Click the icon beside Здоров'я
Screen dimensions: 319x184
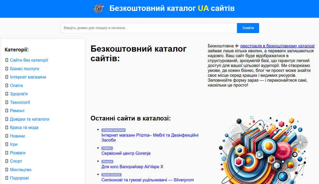point(7,94)
